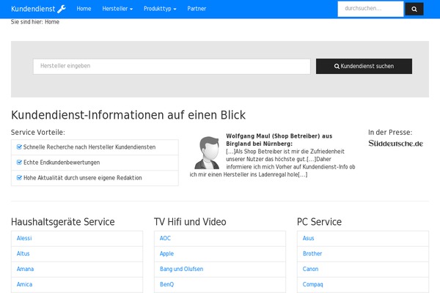This screenshot has height=293, width=440.
Task: Click the Haushaltsgeräte Service heading
Action: click(x=63, y=222)
